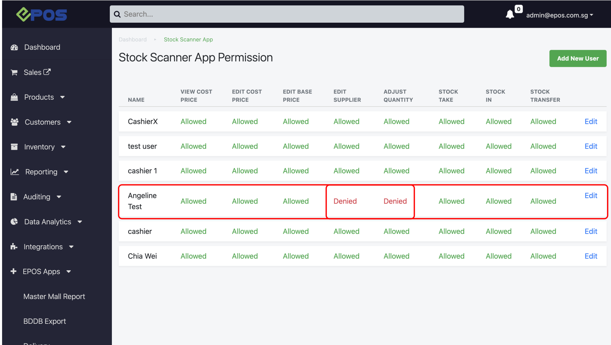Click Denied under Edit Supplier for Angeline Test
This screenshot has height=345, width=611.
pos(345,201)
